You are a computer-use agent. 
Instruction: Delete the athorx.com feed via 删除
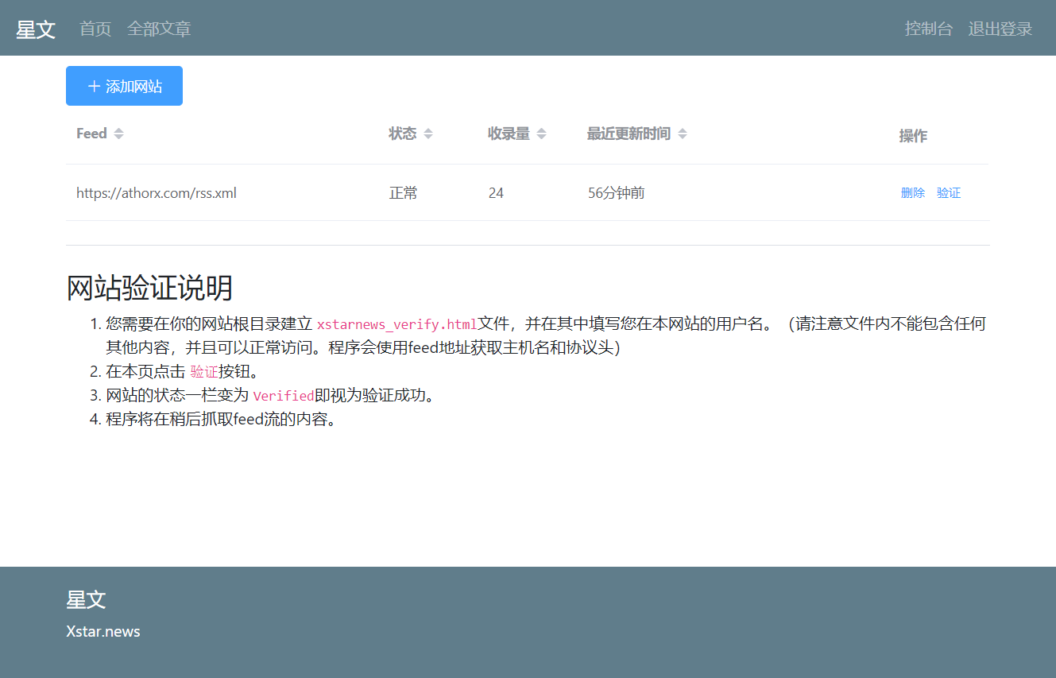tap(913, 192)
